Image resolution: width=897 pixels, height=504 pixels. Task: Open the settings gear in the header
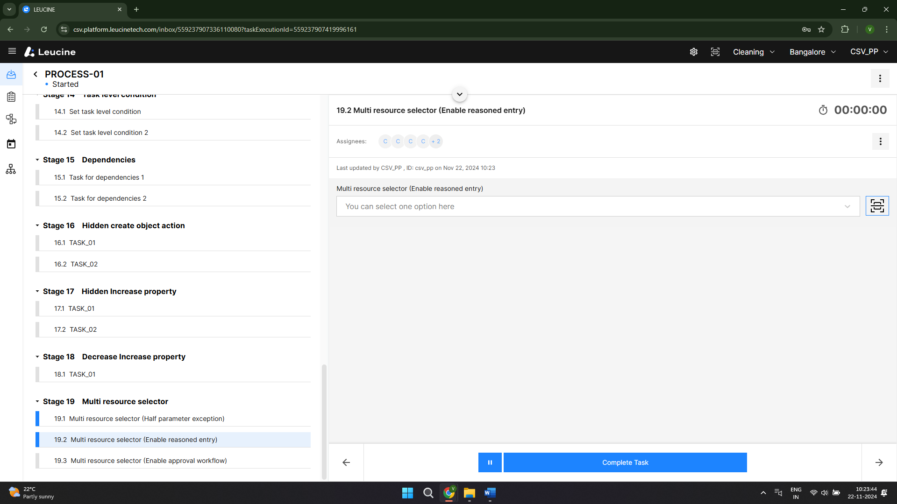(x=693, y=52)
